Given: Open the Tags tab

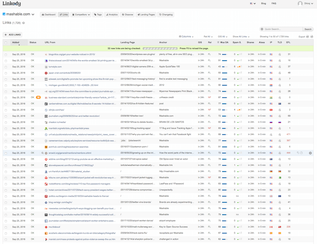Looking at the screenshot, I should (98, 15).
